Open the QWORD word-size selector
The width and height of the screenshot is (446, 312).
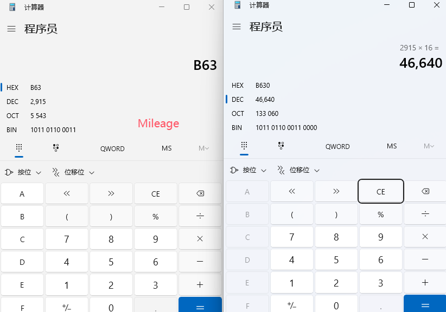coord(337,146)
